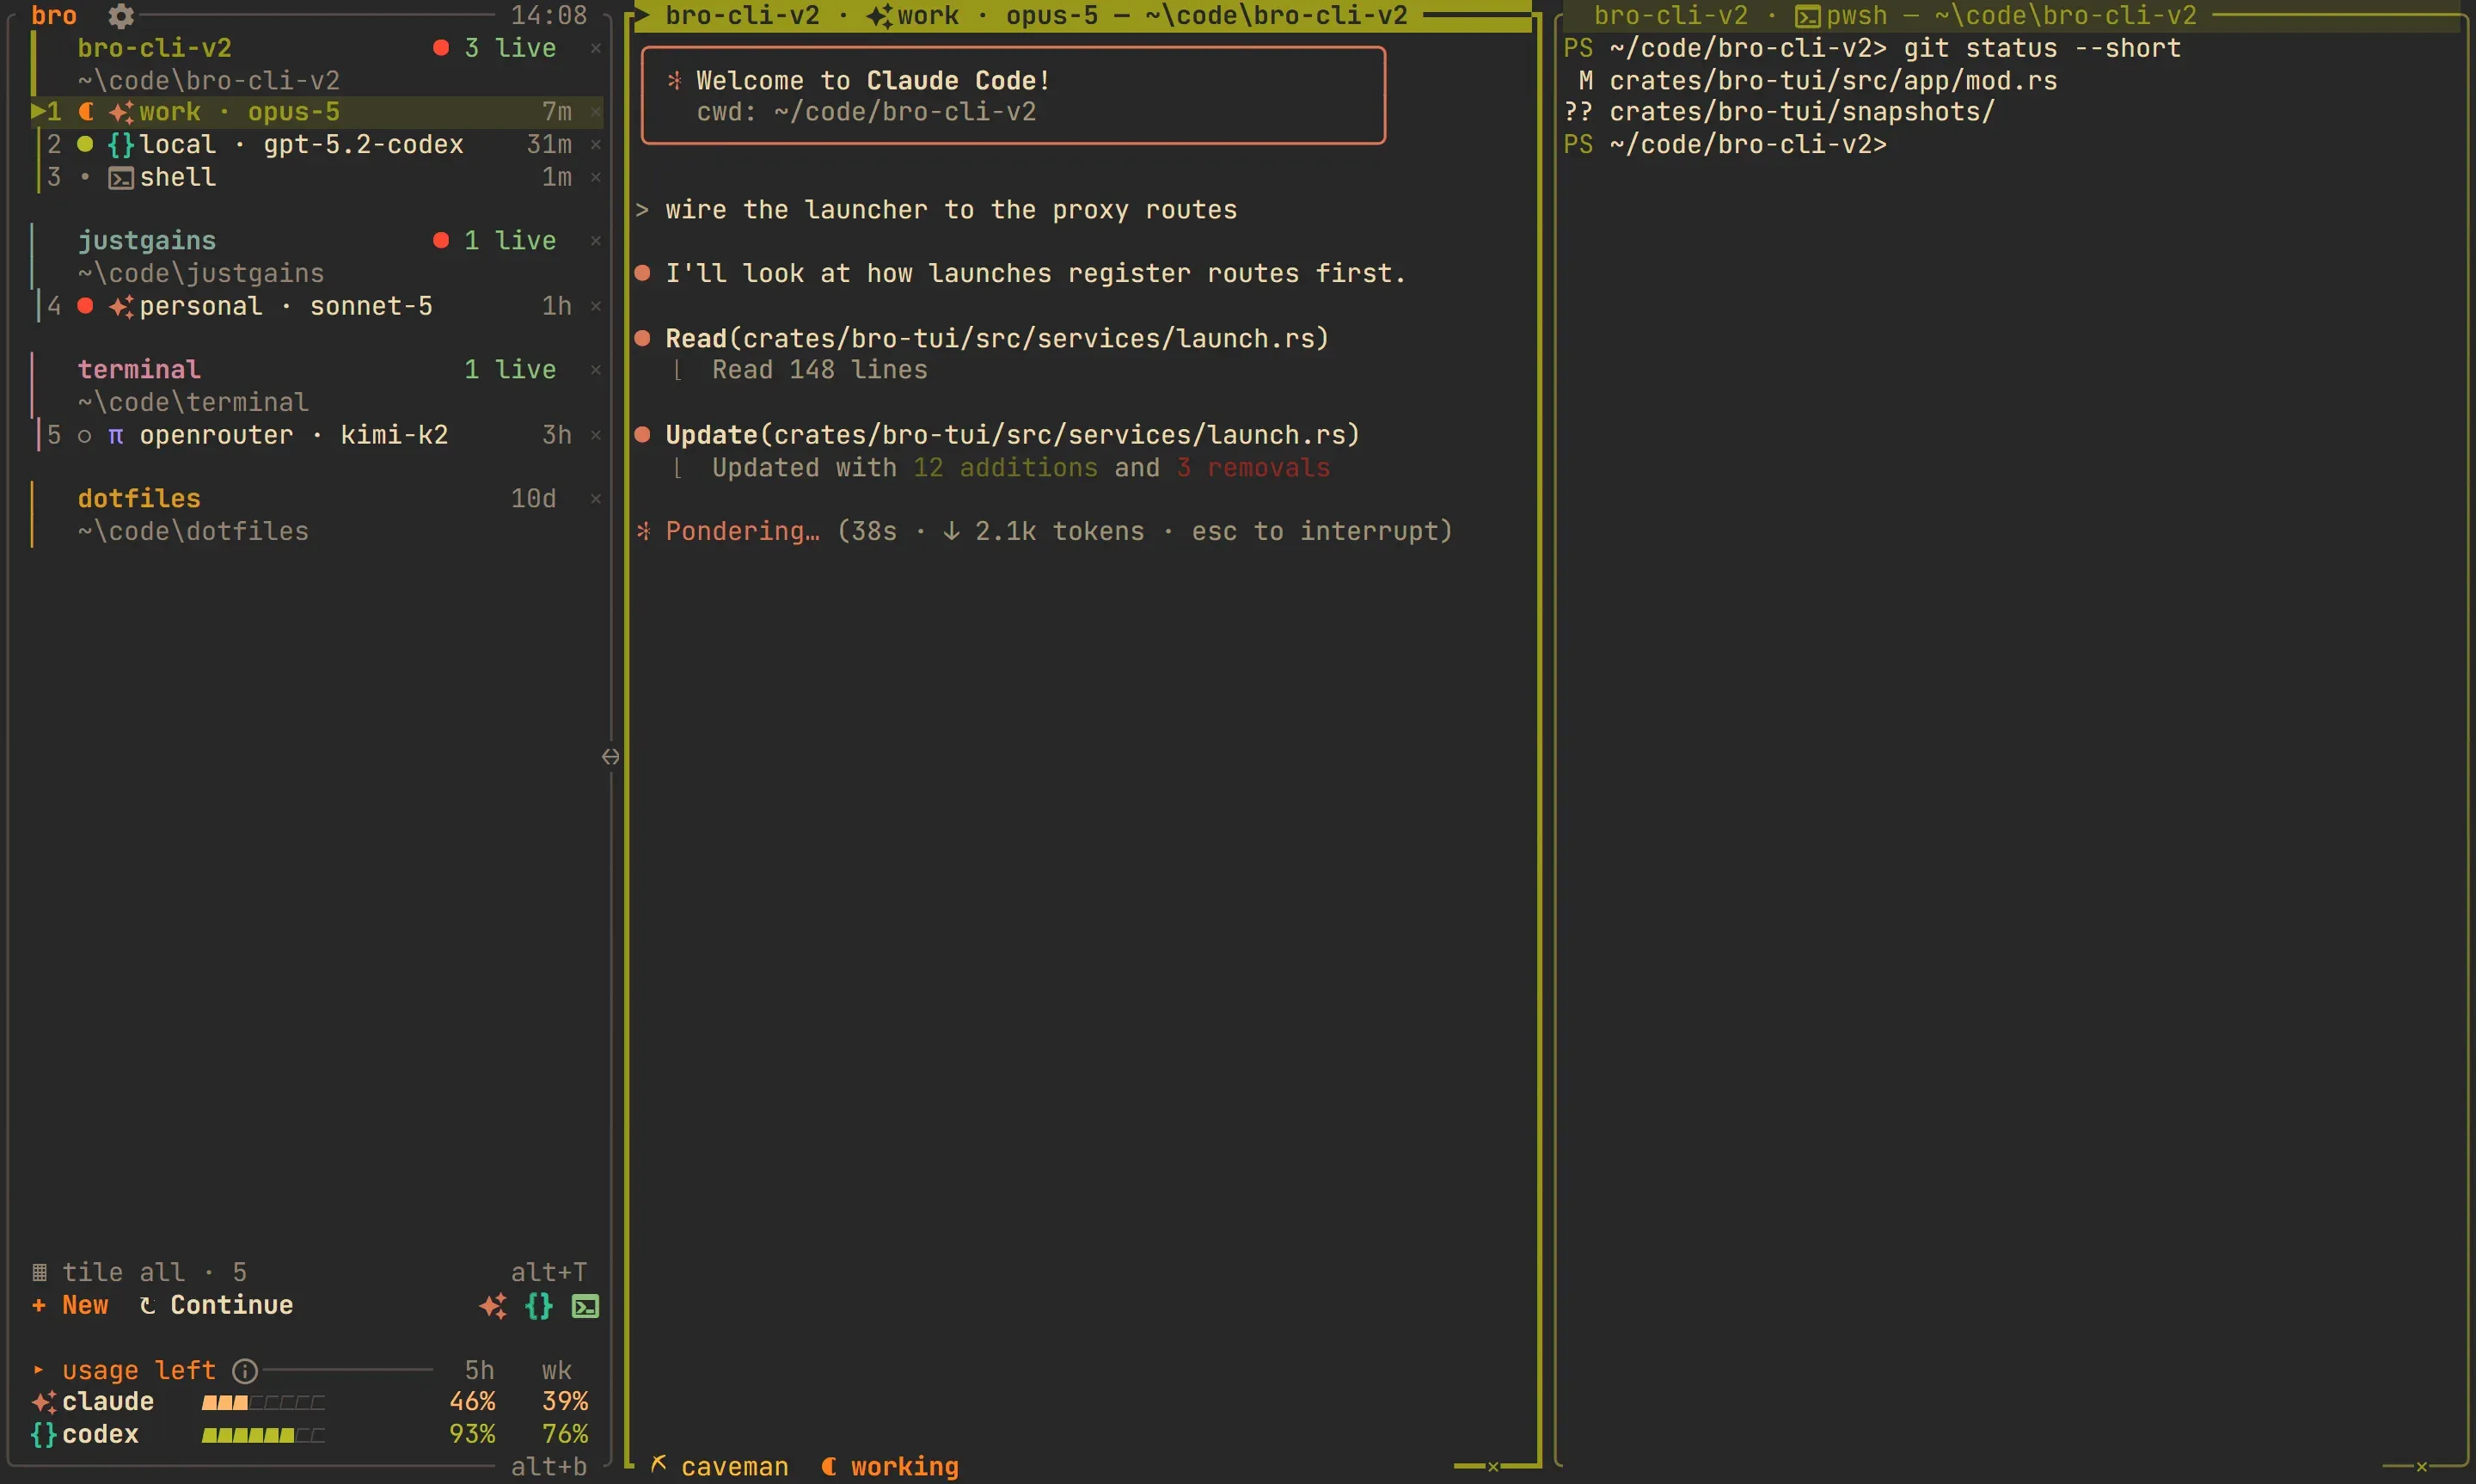Collapse the bro-cli-v2 project group
Image resolution: width=2476 pixels, height=1484 pixels.
click(x=155, y=48)
